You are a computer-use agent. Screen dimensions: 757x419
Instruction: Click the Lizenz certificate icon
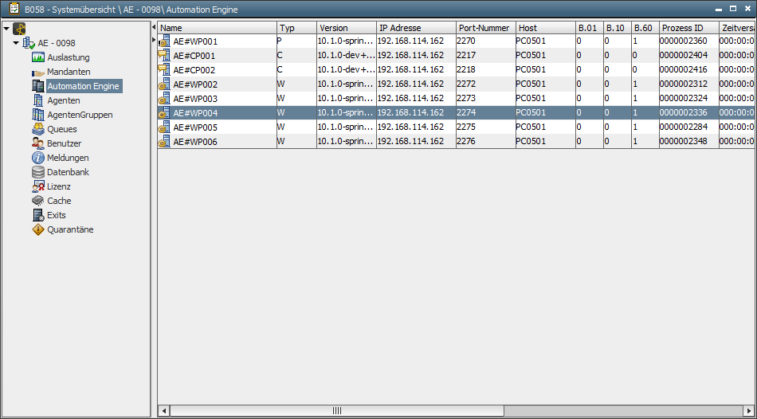[x=38, y=186]
